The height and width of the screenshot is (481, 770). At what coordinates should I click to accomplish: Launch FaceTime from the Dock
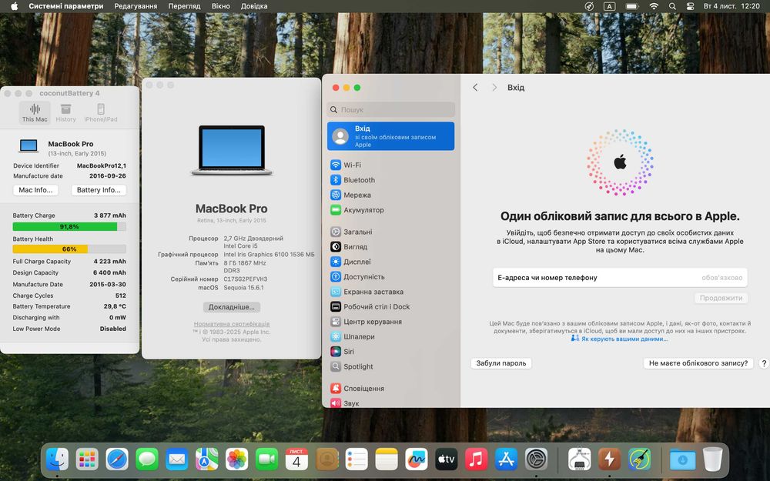click(x=266, y=459)
